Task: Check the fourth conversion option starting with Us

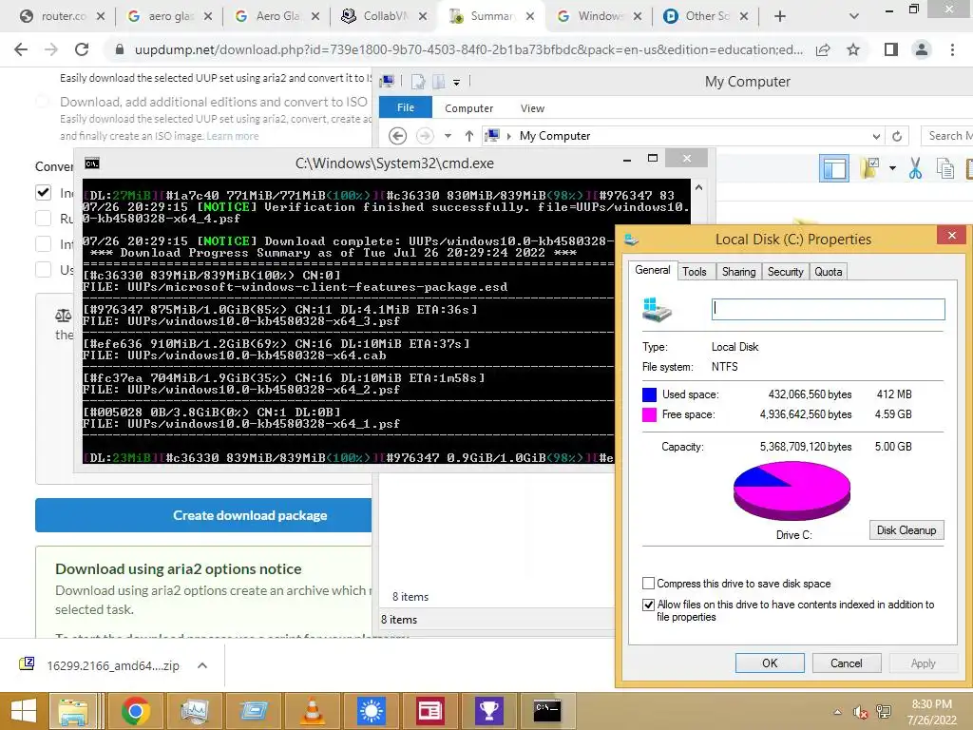Action: [43, 269]
